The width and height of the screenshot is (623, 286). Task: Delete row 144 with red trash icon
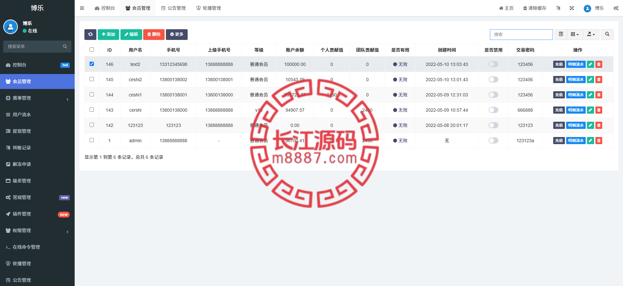[599, 95]
